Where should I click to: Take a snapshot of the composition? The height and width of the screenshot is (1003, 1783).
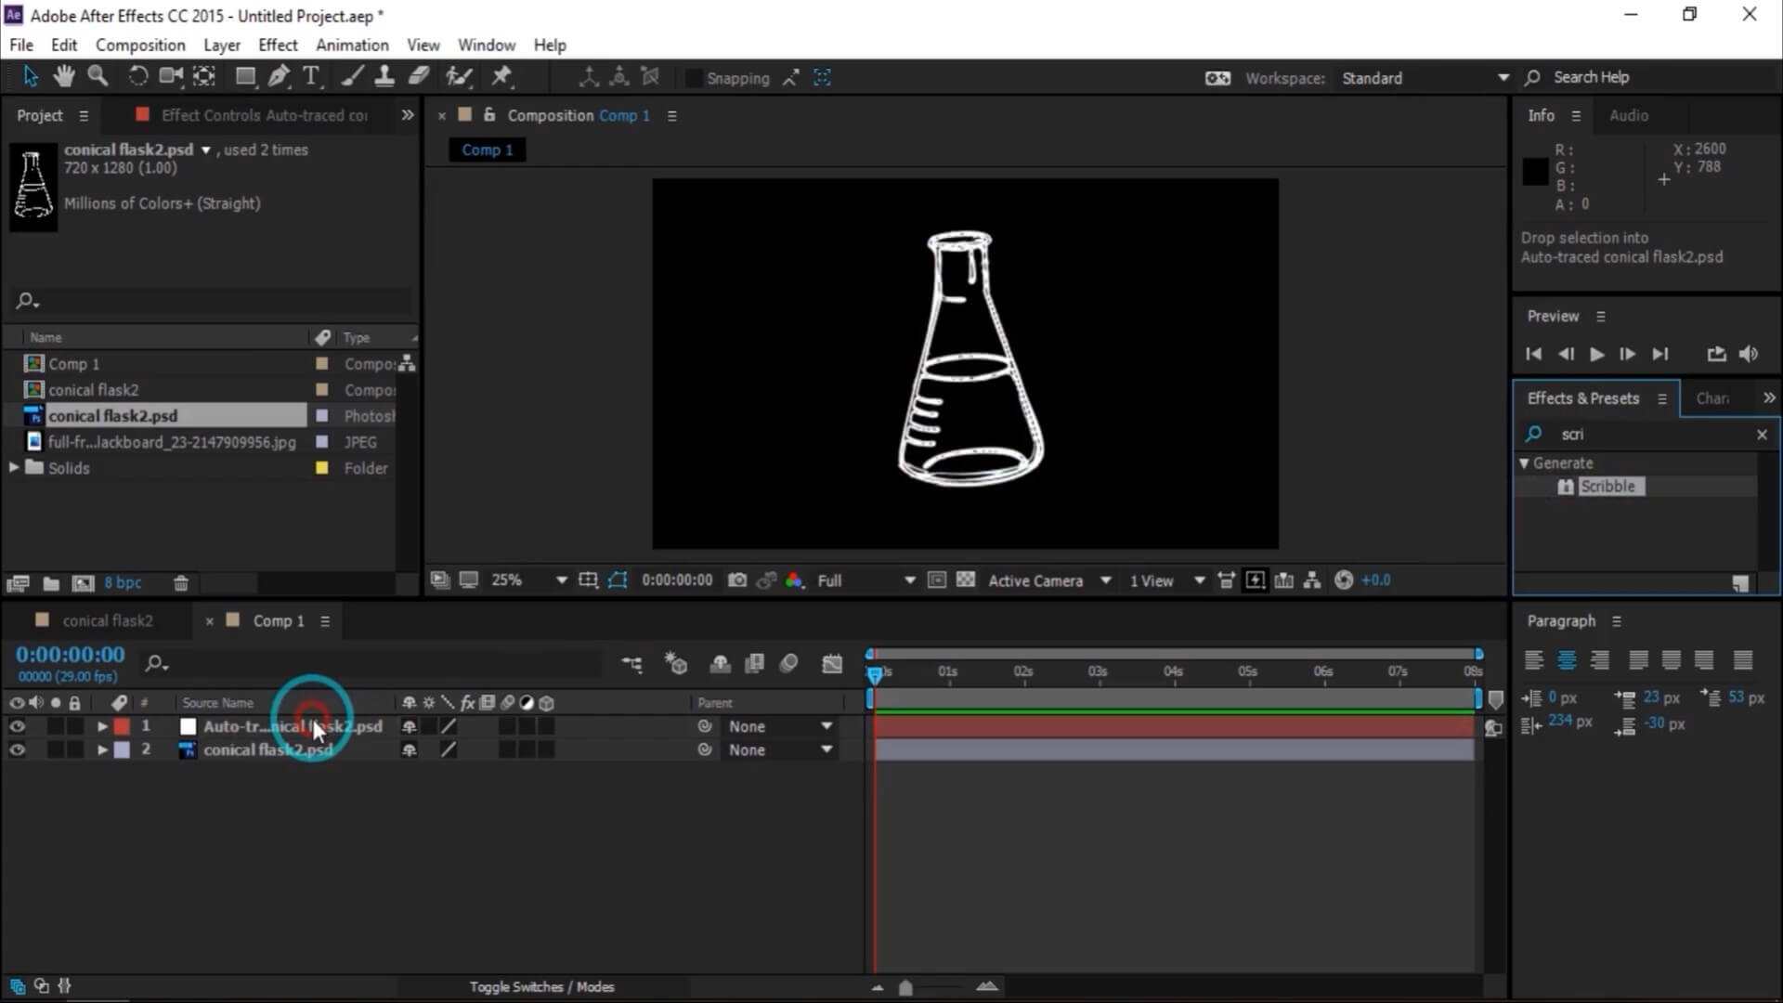click(x=737, y=580)
